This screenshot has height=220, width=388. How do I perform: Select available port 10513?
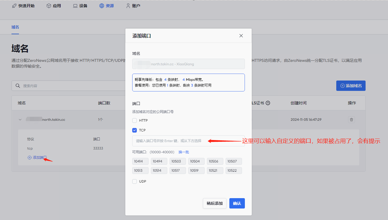tap(141, 171)
